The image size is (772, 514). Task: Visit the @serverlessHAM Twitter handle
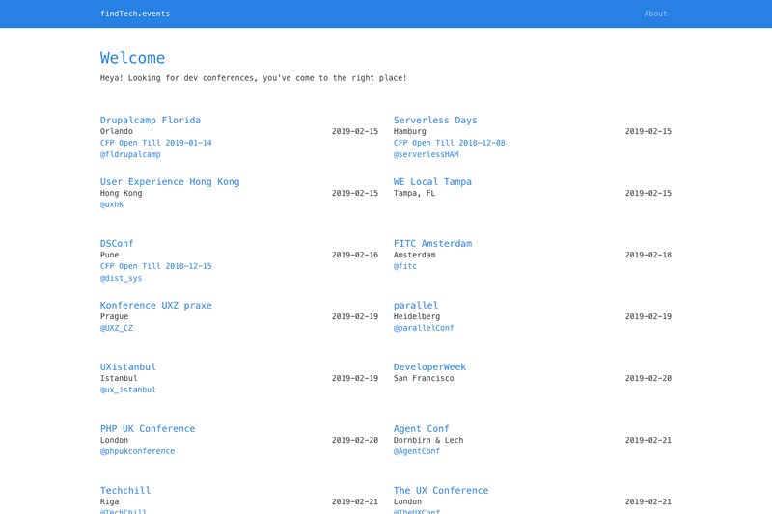(x=426, y=154)
